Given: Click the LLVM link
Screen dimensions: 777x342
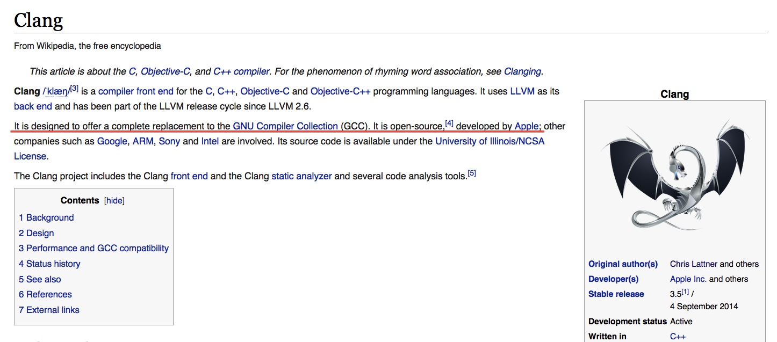Looking at the screenshot, I should (x=522, y=91).
